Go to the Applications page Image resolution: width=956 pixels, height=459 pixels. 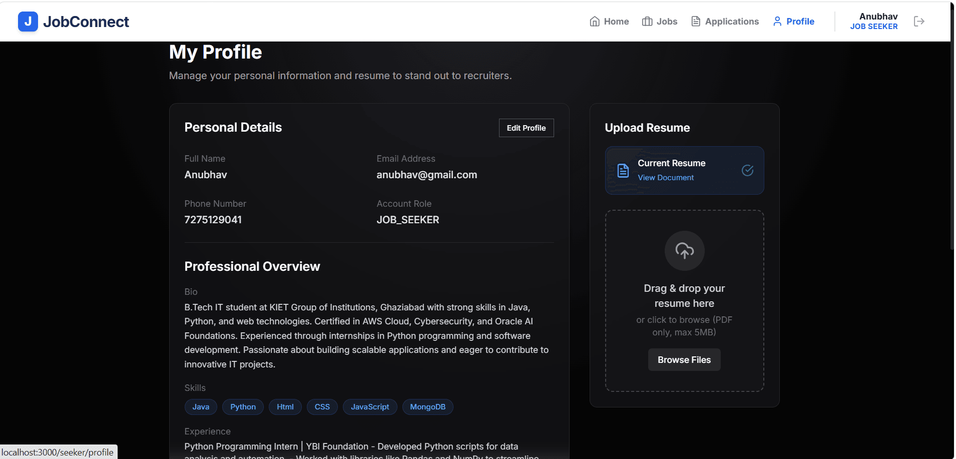(725, 22)
